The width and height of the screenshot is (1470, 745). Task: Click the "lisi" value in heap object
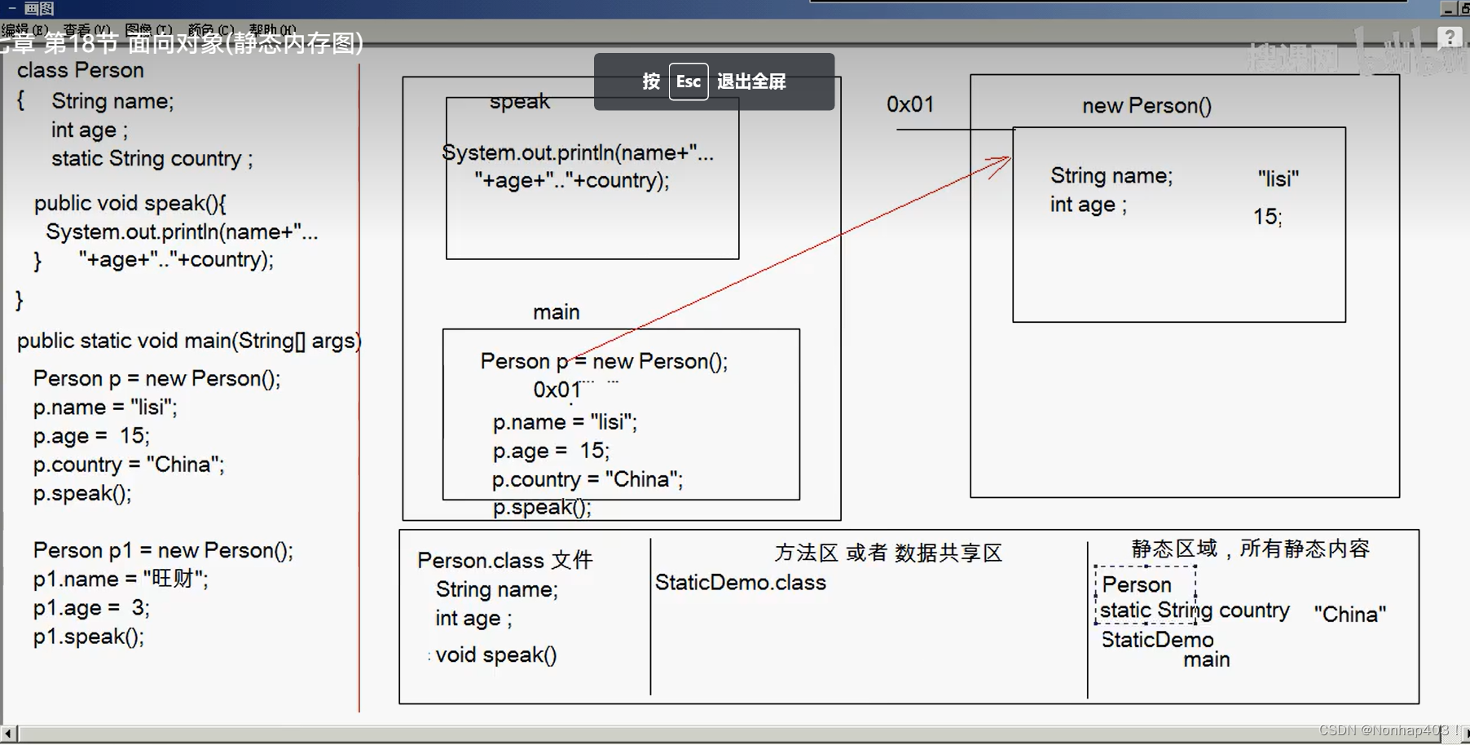1279,179
